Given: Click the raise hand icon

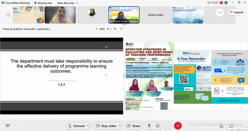Looking at the screenshot, I should pos(149,126).
